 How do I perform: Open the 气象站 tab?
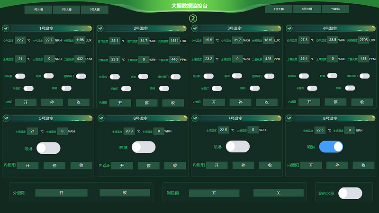tap(335, 9)
